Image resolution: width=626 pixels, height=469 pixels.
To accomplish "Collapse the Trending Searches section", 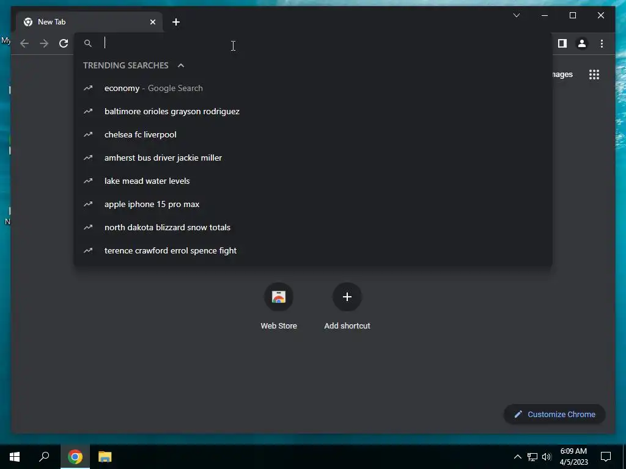I will point(181,65).
